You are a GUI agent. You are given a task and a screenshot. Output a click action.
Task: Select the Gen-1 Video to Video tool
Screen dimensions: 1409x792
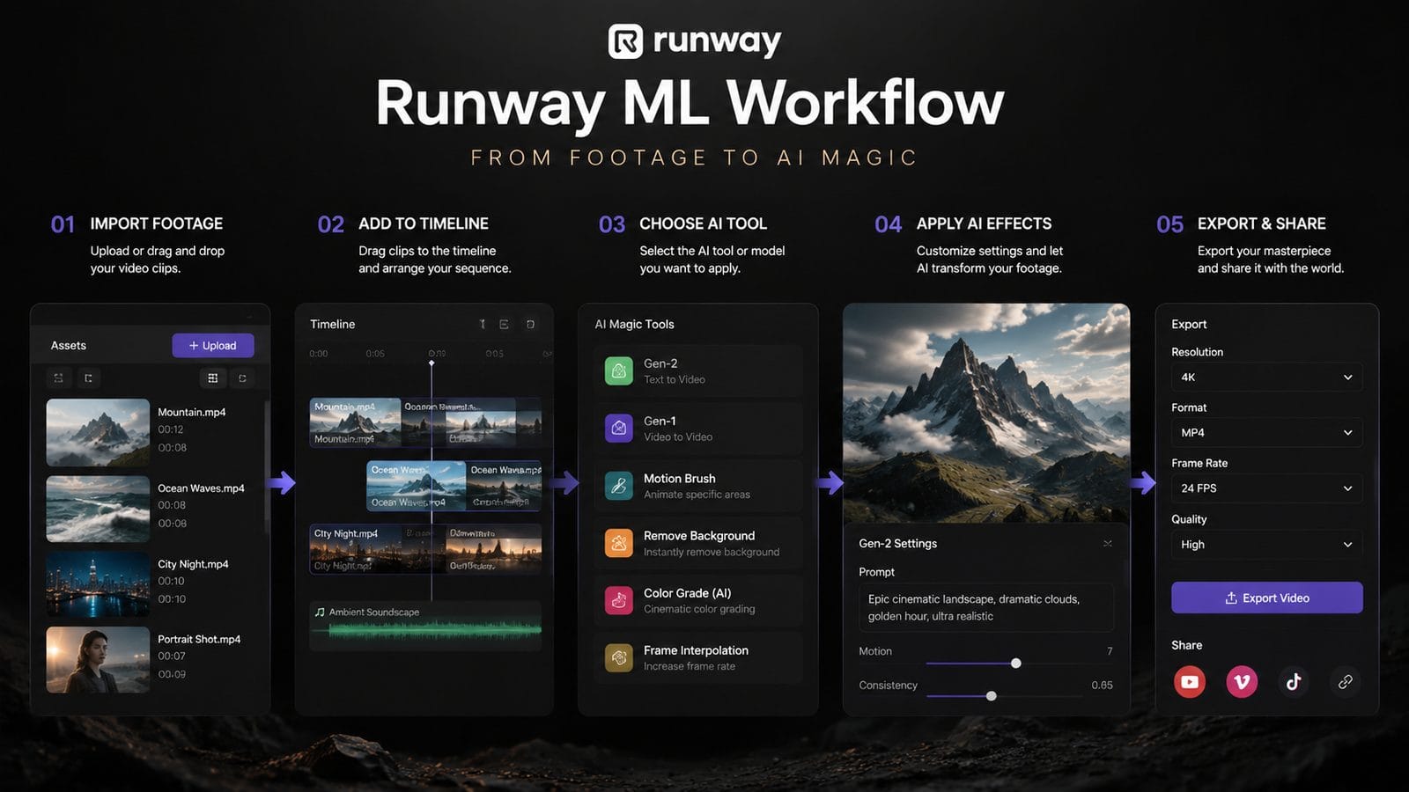(x=698, y=428)
